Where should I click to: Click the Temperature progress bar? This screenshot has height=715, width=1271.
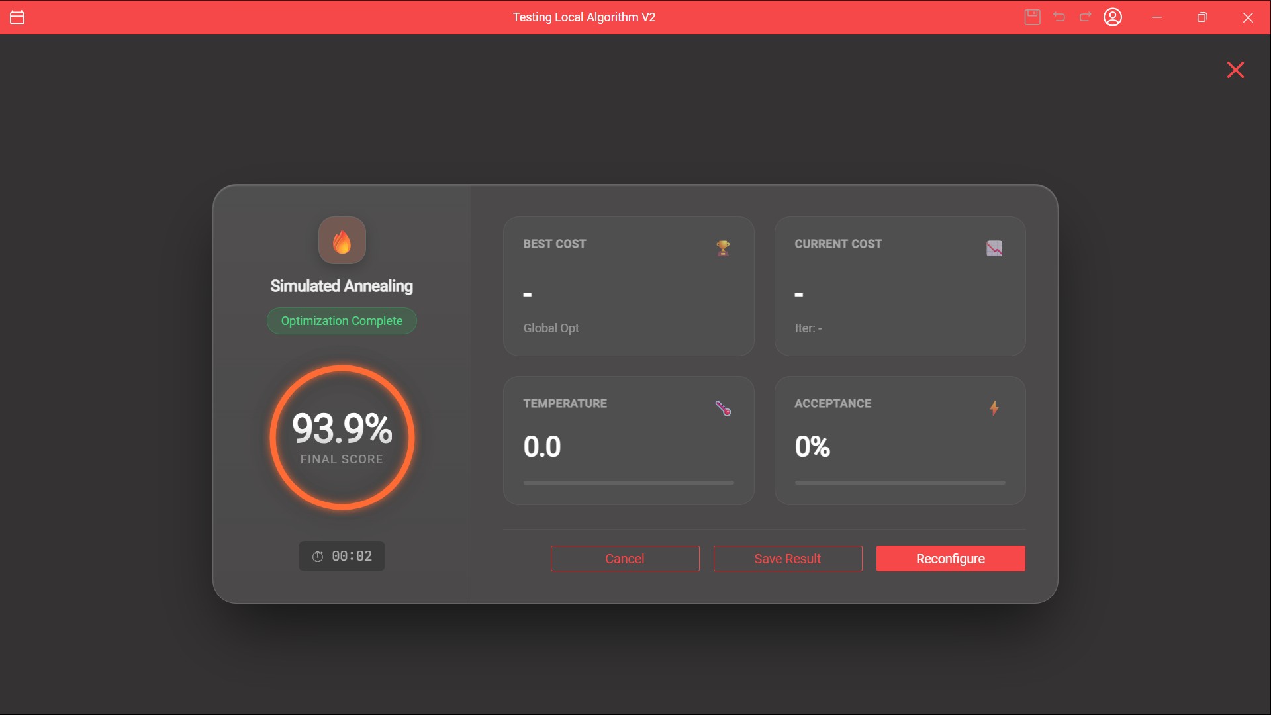point(628,483)
